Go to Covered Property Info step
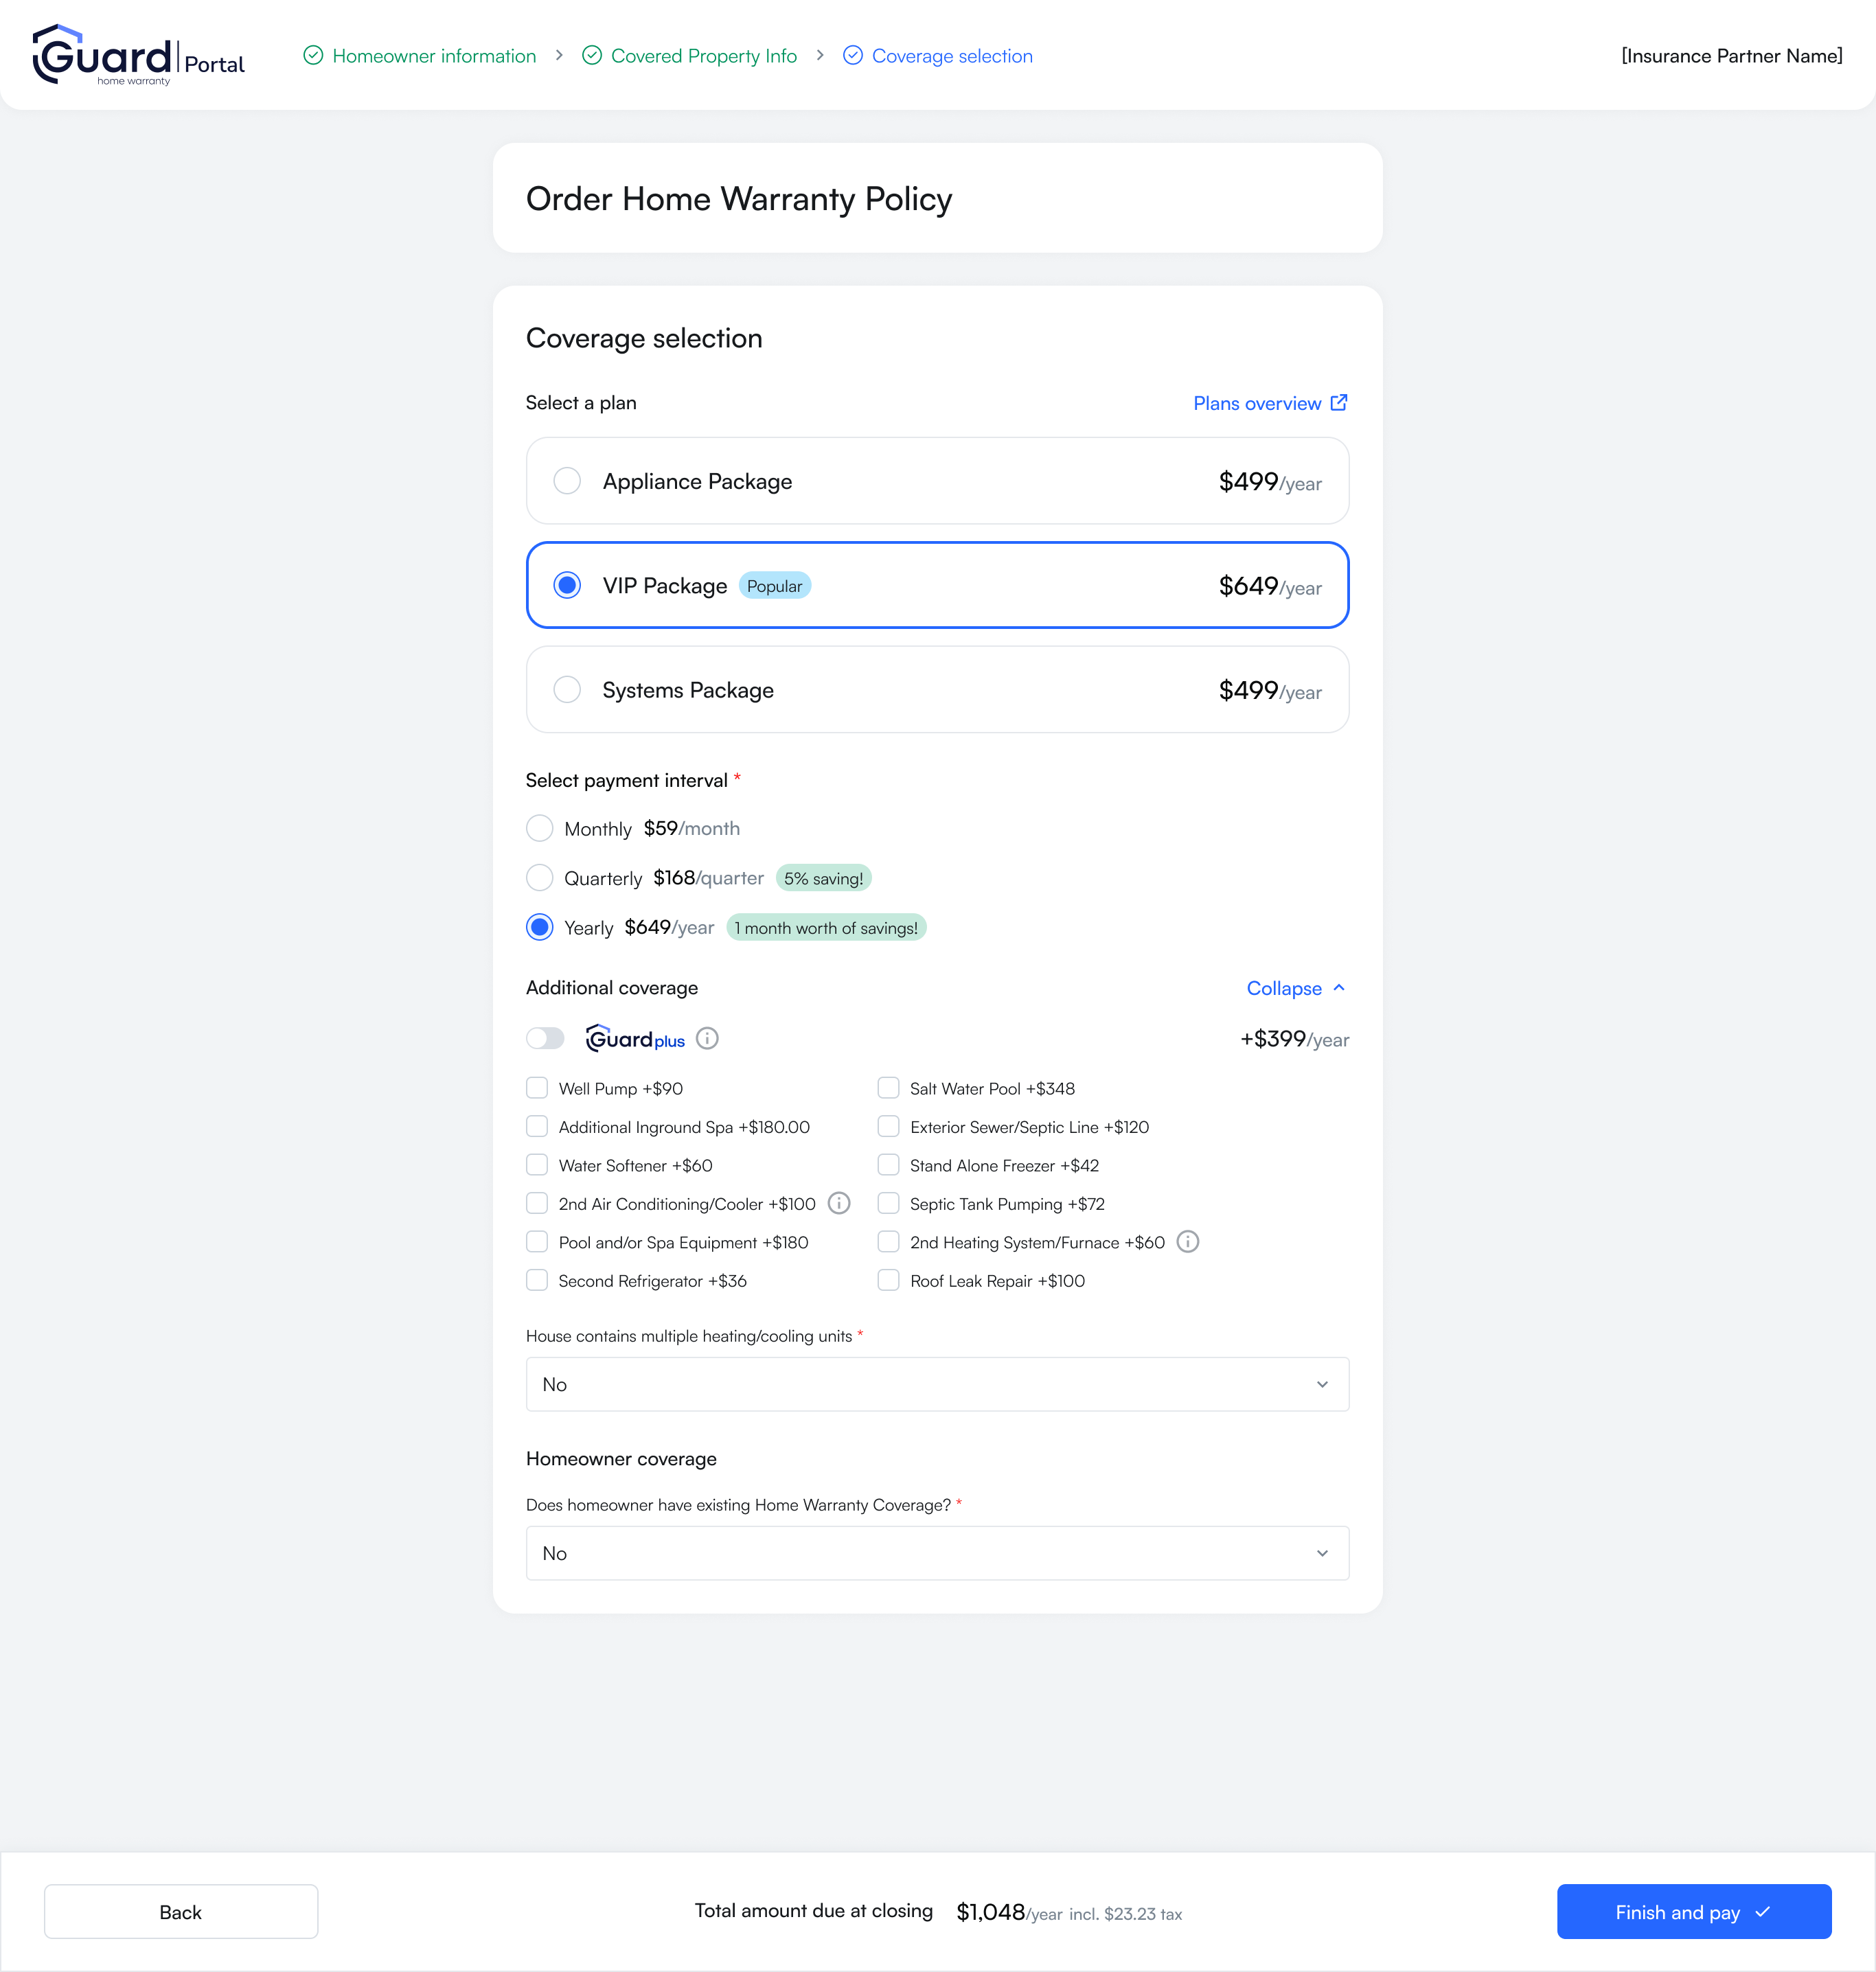Screen dimensions: 1876x1972 pos(703,56)
